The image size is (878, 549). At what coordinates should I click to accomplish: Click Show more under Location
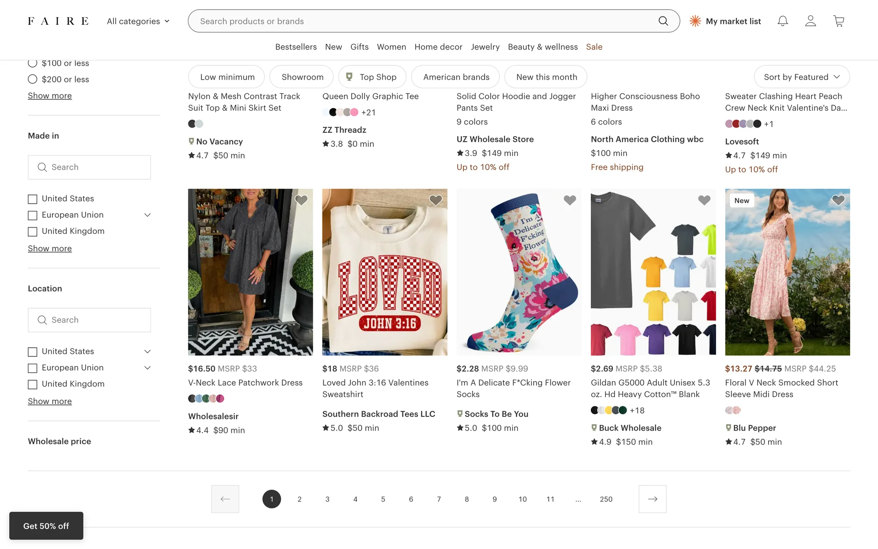coord(50,401)
